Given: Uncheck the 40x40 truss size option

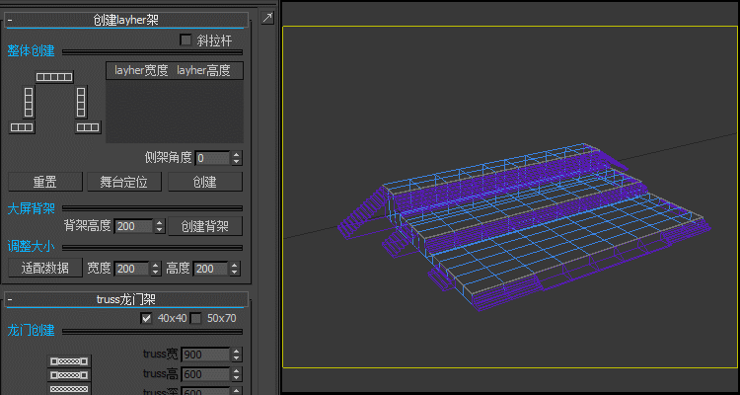Looking at the screenshot, I should click(x=146, y=318).
